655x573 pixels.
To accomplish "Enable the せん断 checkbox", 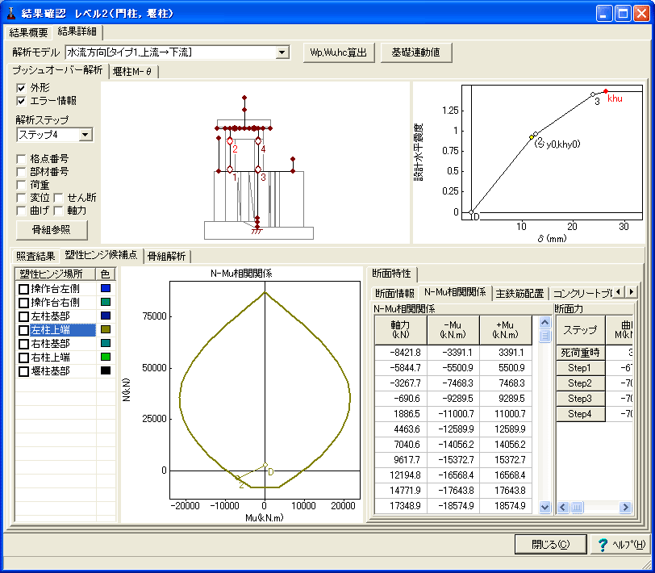I will pos(58,198).
